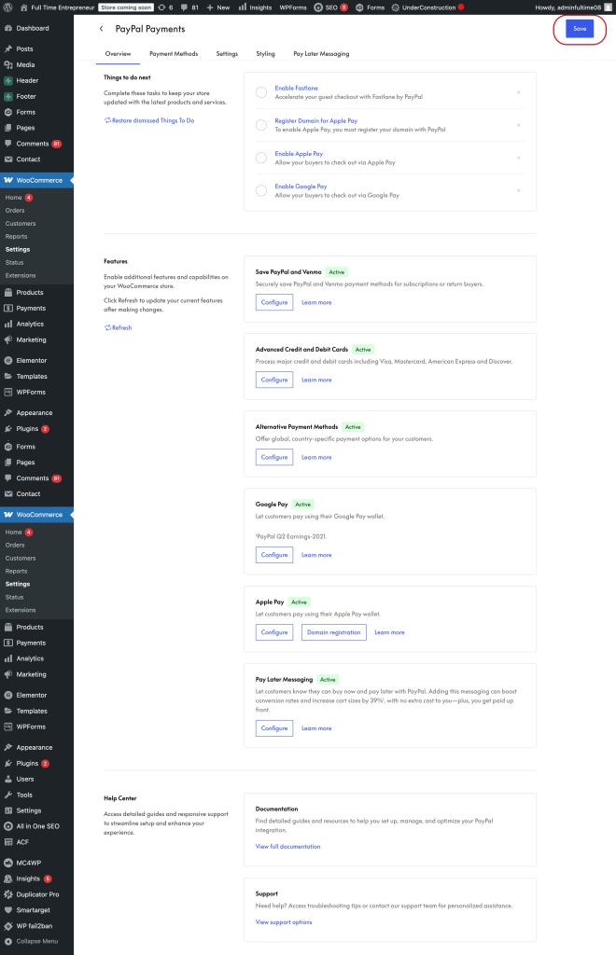Dismiss the Enable Fastlane to-do item
This screenshot has height=955, width=616.
tap(519, 92)
